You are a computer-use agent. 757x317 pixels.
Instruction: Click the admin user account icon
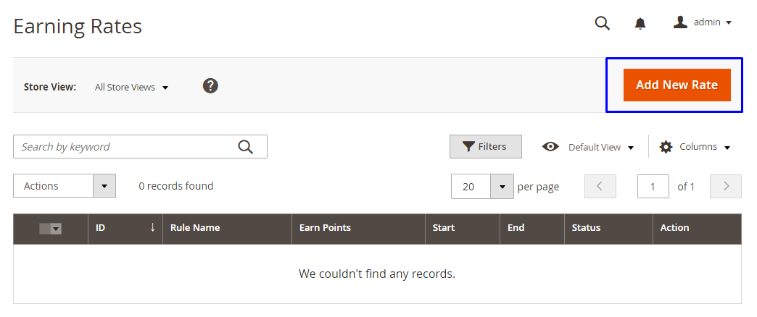tap(680, 22)
